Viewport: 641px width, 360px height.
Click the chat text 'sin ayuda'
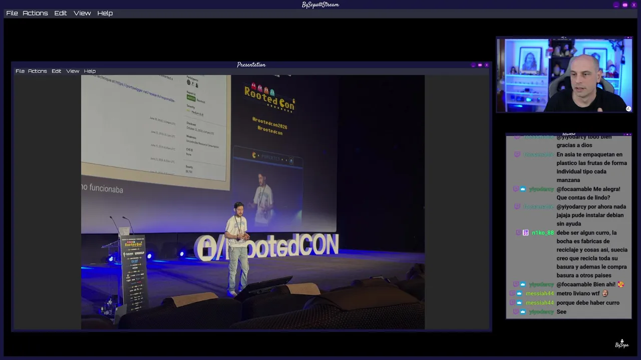569,224
